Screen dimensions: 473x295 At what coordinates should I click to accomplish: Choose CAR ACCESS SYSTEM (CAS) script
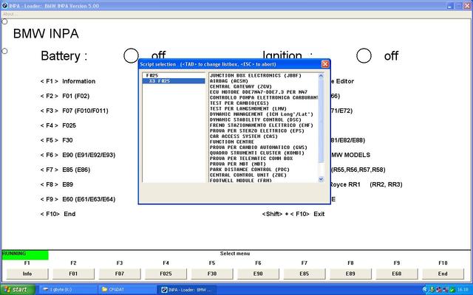[244, 136]
